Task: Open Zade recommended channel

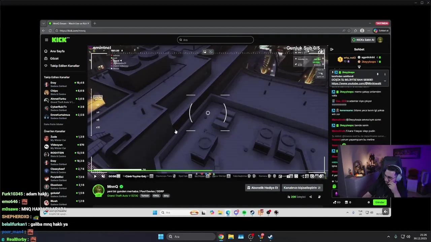Action: pyautogui.click(x=64, y=138)
